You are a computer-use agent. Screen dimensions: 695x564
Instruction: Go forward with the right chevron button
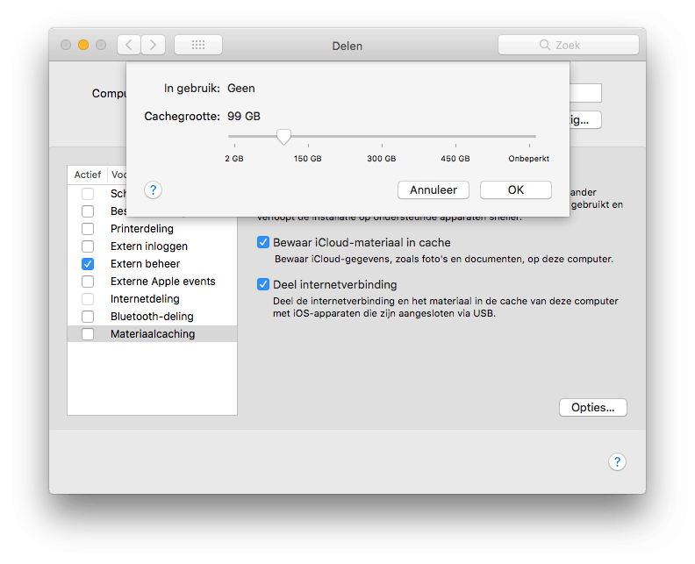pyautogui.click(x=154, y=45)
